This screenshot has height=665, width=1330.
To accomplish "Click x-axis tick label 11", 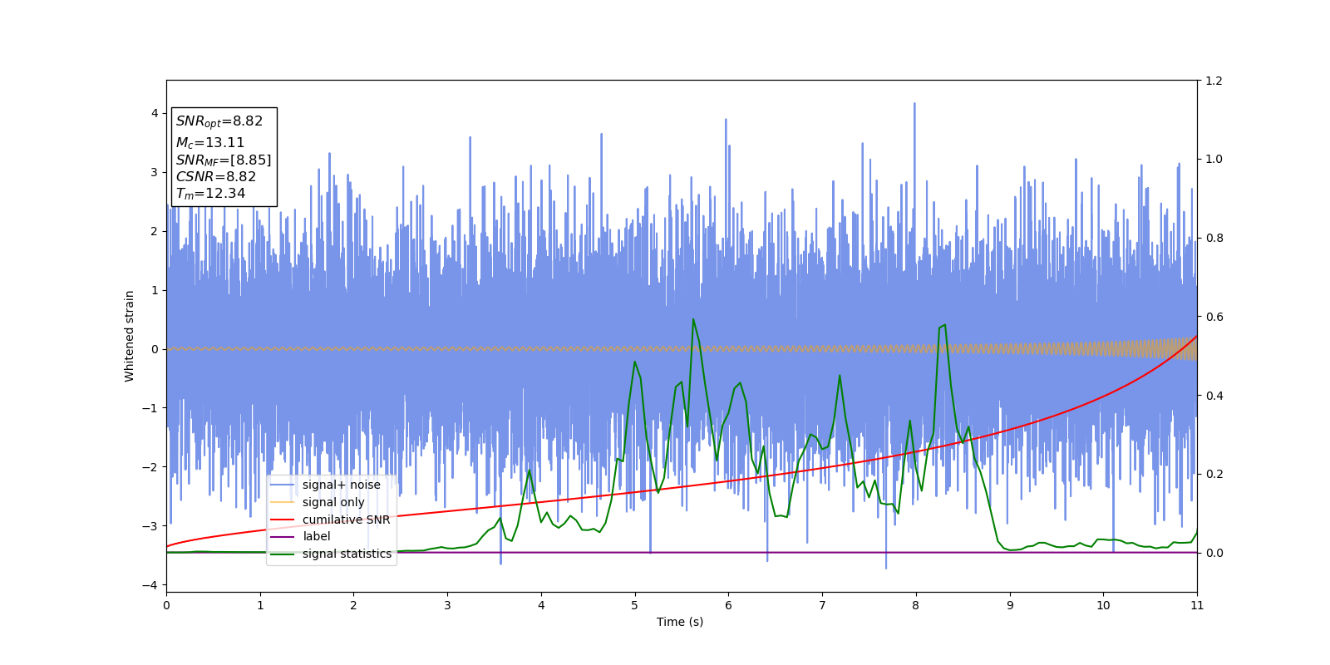I will [x=1197, y=605].
